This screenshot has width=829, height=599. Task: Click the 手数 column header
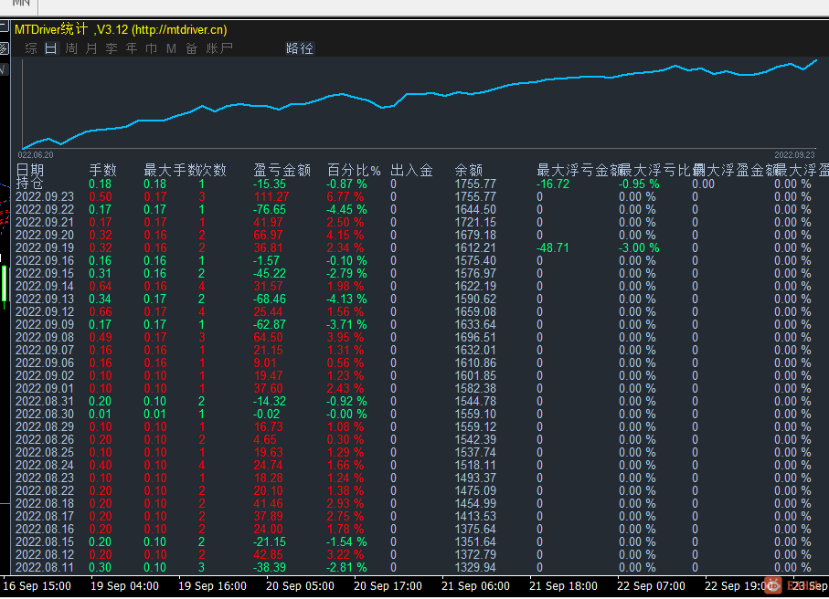pyautogui.click(x=102, y=170)
